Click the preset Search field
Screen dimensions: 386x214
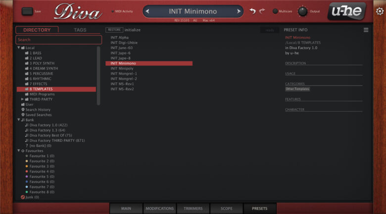point(58,40)
